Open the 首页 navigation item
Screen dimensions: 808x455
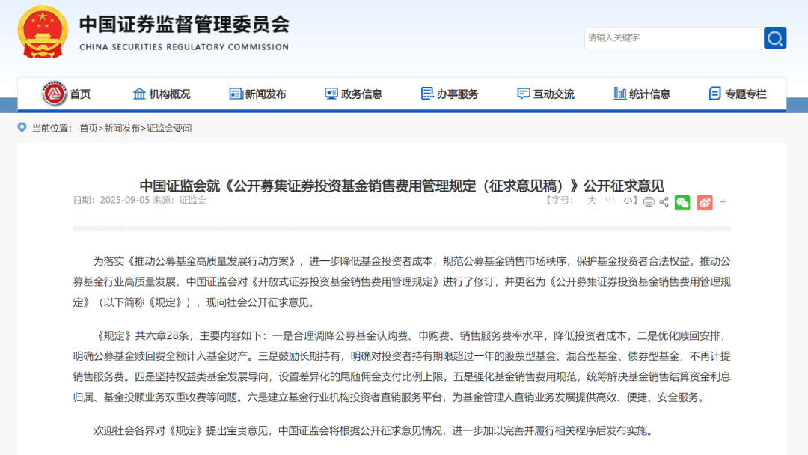[x=80, y=94]
